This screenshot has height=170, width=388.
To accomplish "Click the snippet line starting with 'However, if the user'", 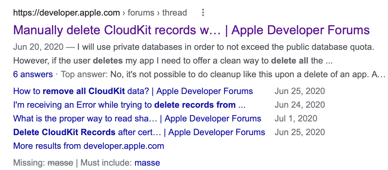I will 172,61.
